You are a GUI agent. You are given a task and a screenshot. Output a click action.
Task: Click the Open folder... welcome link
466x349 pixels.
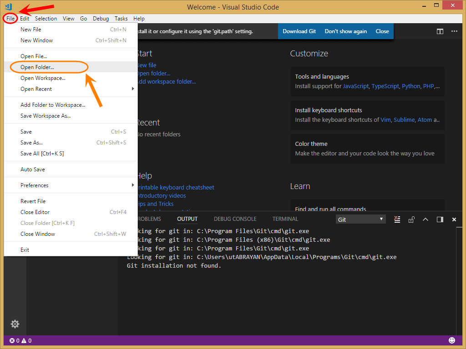point(154,73)
